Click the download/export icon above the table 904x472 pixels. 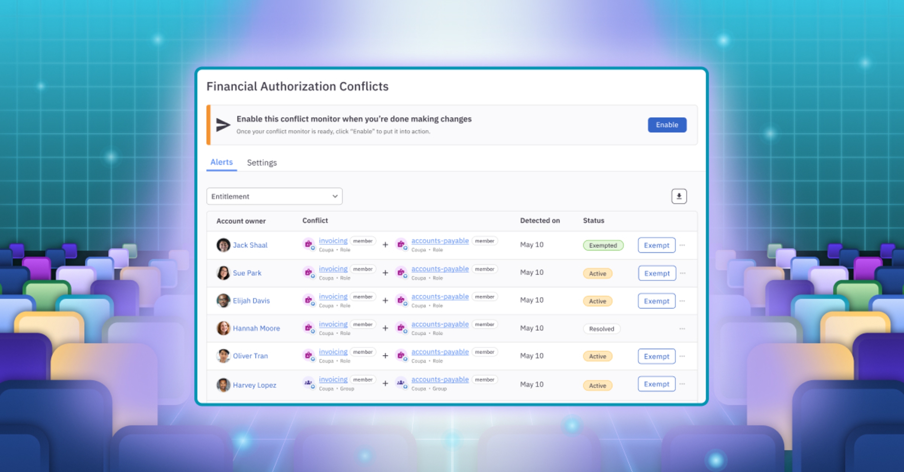point(679,196)
